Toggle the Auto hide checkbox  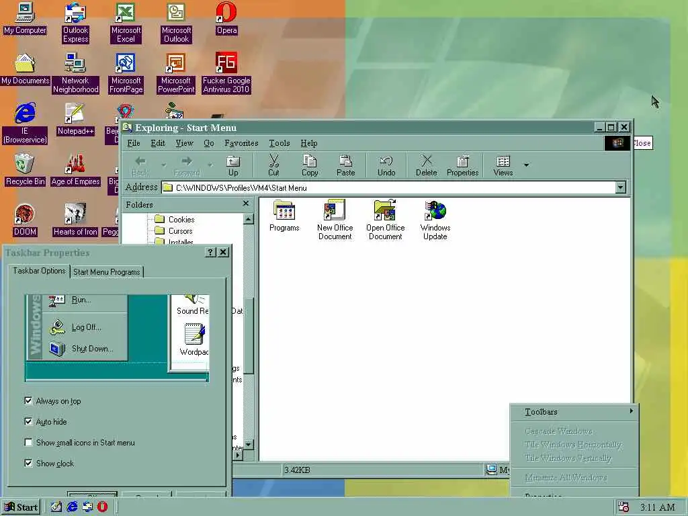tap(28, 422)
